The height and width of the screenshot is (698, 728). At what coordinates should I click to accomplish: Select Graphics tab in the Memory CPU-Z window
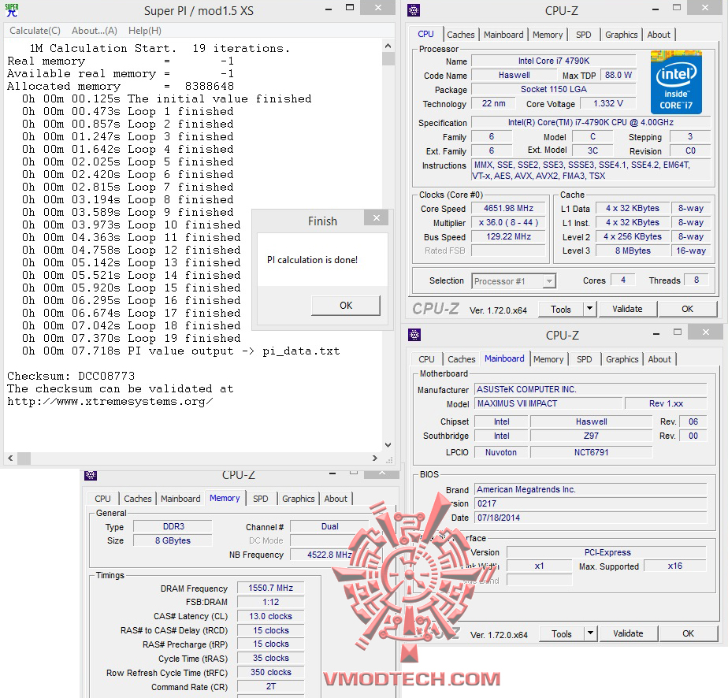tap(298, 499)
